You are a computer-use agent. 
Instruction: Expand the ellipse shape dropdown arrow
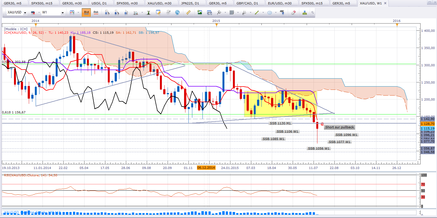pyautogui.click(x=276, y=13)
